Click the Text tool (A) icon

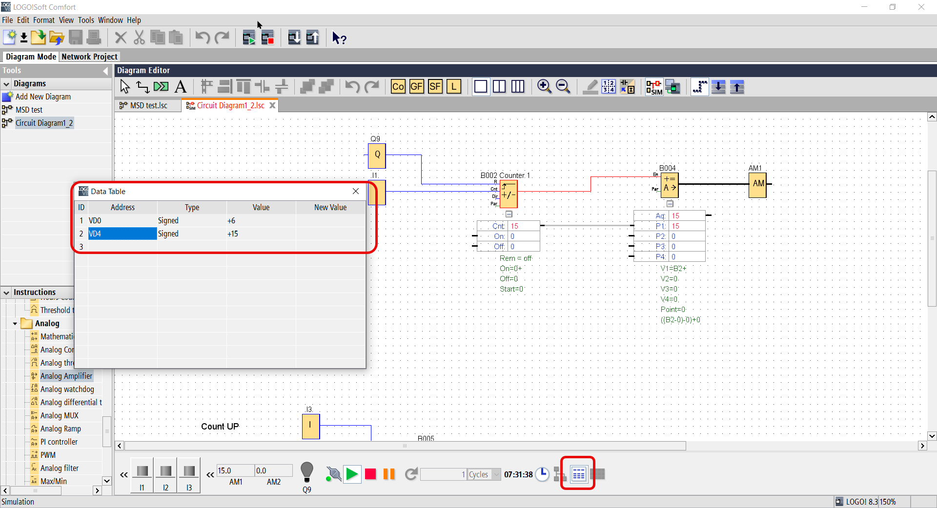[181, 87]
